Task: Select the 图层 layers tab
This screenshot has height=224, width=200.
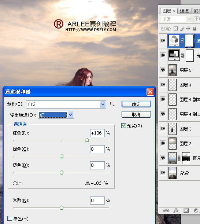Action: point(168,11)
